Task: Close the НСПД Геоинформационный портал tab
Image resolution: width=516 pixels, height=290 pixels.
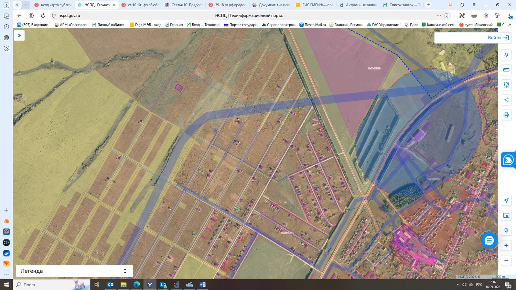Action: coord(114,5)
